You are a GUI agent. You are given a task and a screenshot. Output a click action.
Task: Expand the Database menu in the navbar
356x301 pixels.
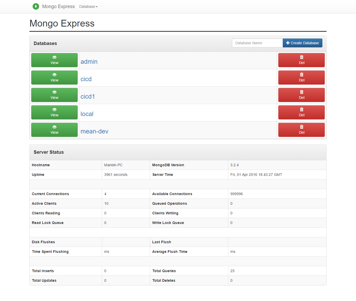point(88,7)
